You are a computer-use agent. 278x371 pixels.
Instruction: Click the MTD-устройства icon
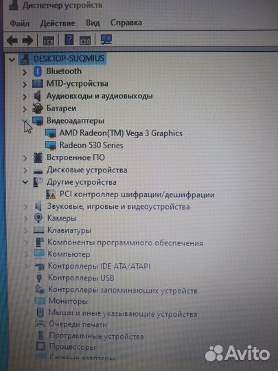38,84
